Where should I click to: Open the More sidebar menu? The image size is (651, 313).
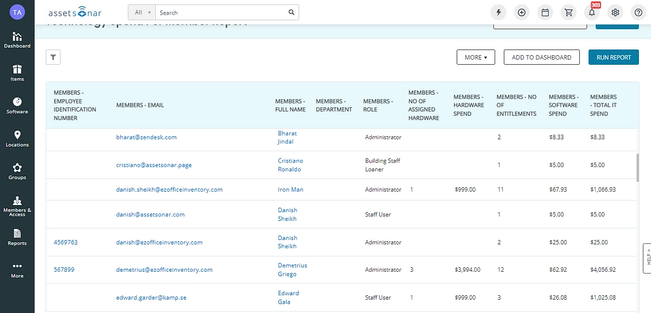click(17, 270)
